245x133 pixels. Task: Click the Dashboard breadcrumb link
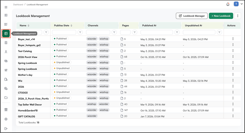tap(18, 4)
